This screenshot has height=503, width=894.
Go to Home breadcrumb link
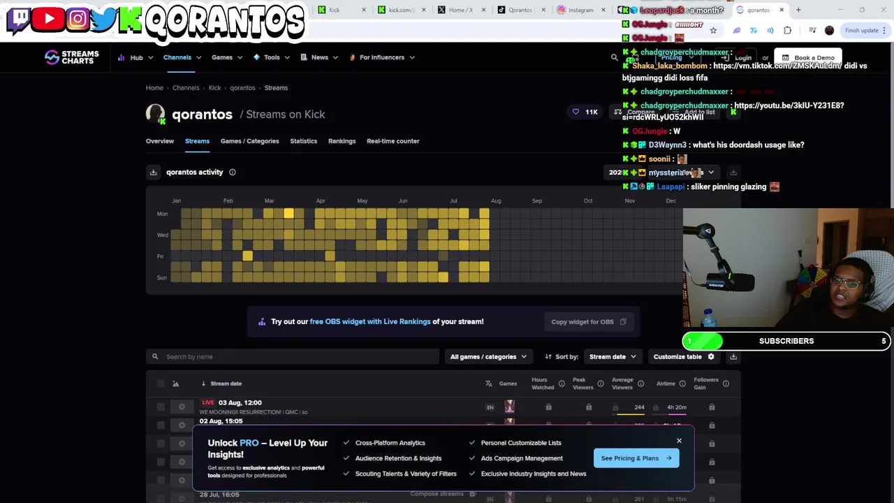154,88
